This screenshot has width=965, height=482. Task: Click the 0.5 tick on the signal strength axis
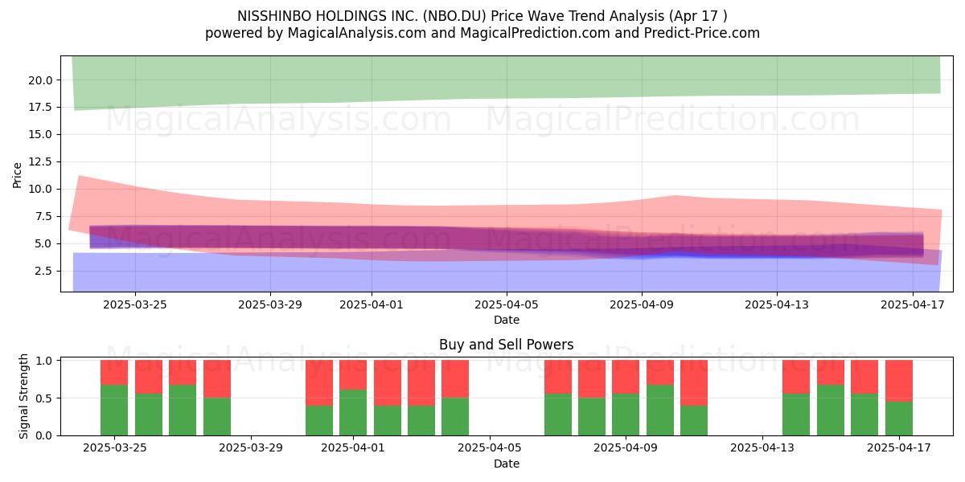coord(44,398)
